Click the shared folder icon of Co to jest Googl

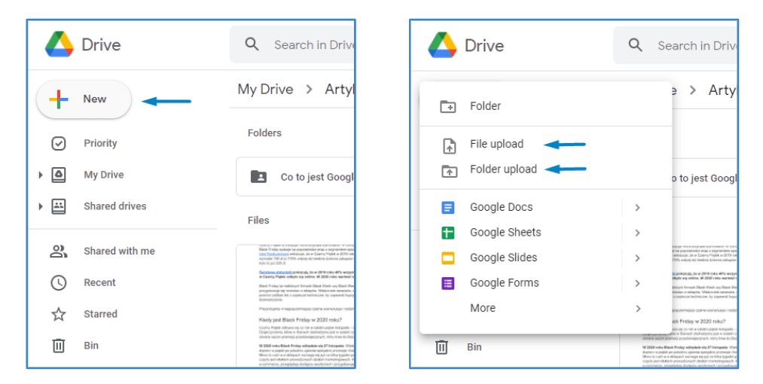pyautogui.click(x=258, y=177)
